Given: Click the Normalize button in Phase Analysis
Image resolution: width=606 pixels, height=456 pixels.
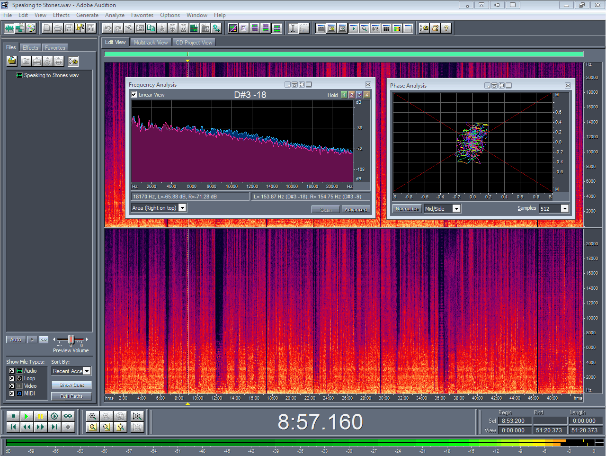Looking at the screenshot, I should (407, 209).
